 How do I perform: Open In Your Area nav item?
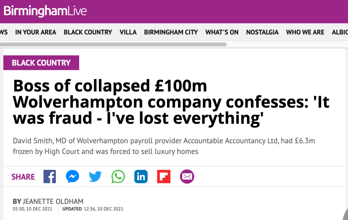pyautogui.click(x=36, y=32)
